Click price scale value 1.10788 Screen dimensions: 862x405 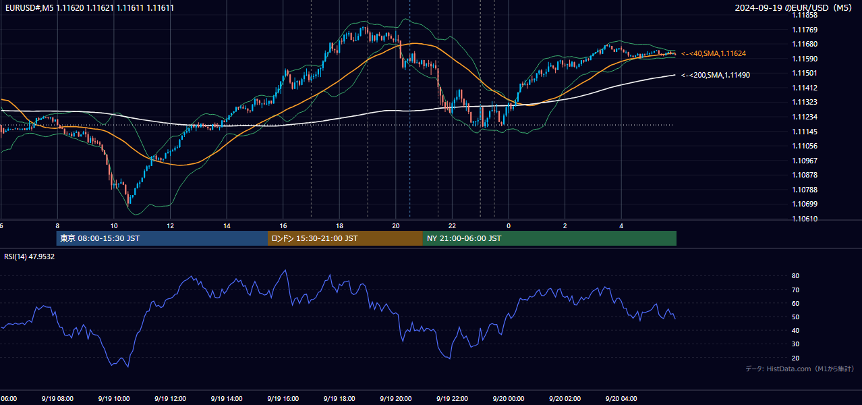805,190
